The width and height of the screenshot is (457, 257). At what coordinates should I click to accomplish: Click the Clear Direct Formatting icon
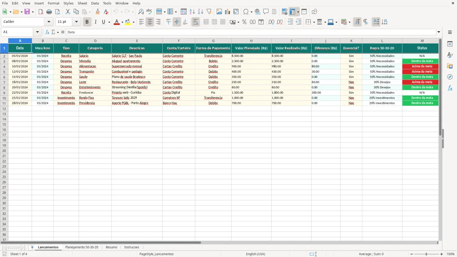pos(106,12)
